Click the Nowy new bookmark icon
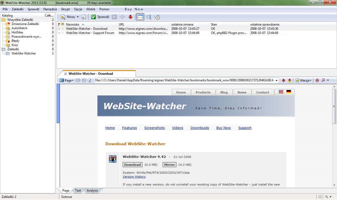Image resolution: width=337 pixels, height=200 pixels. point(63,17)
